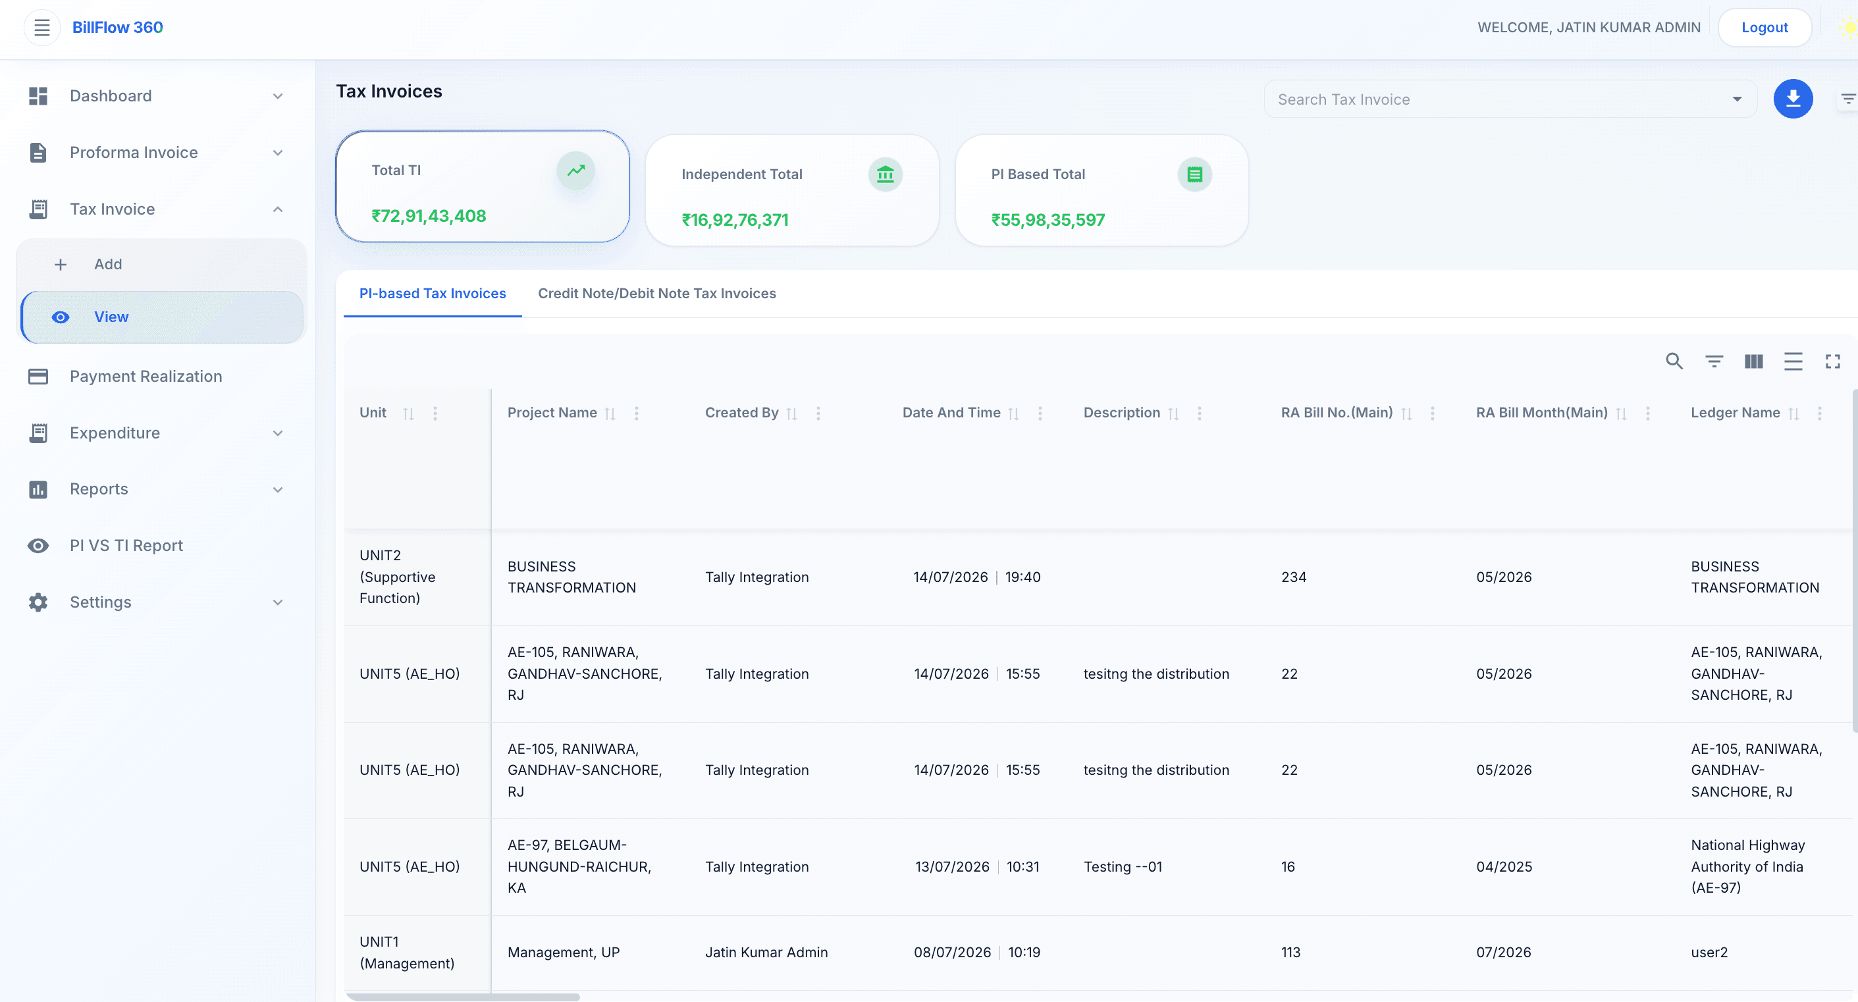Sort by RA Bill Month(Main)

coord(1621,413)
